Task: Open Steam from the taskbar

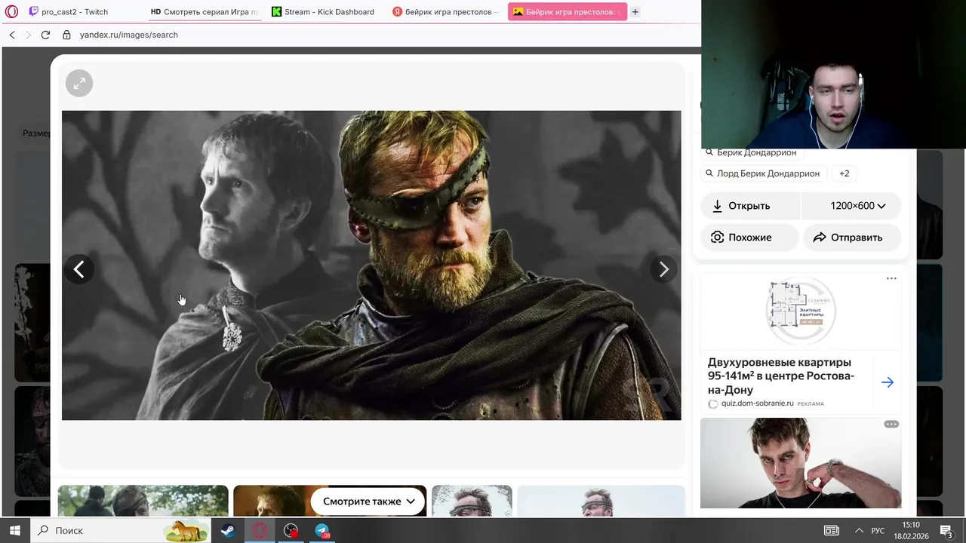Action: tap(227, 530)
